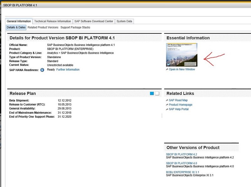The image size is (251, 187).
Task: Click the Release Plan section heading
Action: (23, 93)
